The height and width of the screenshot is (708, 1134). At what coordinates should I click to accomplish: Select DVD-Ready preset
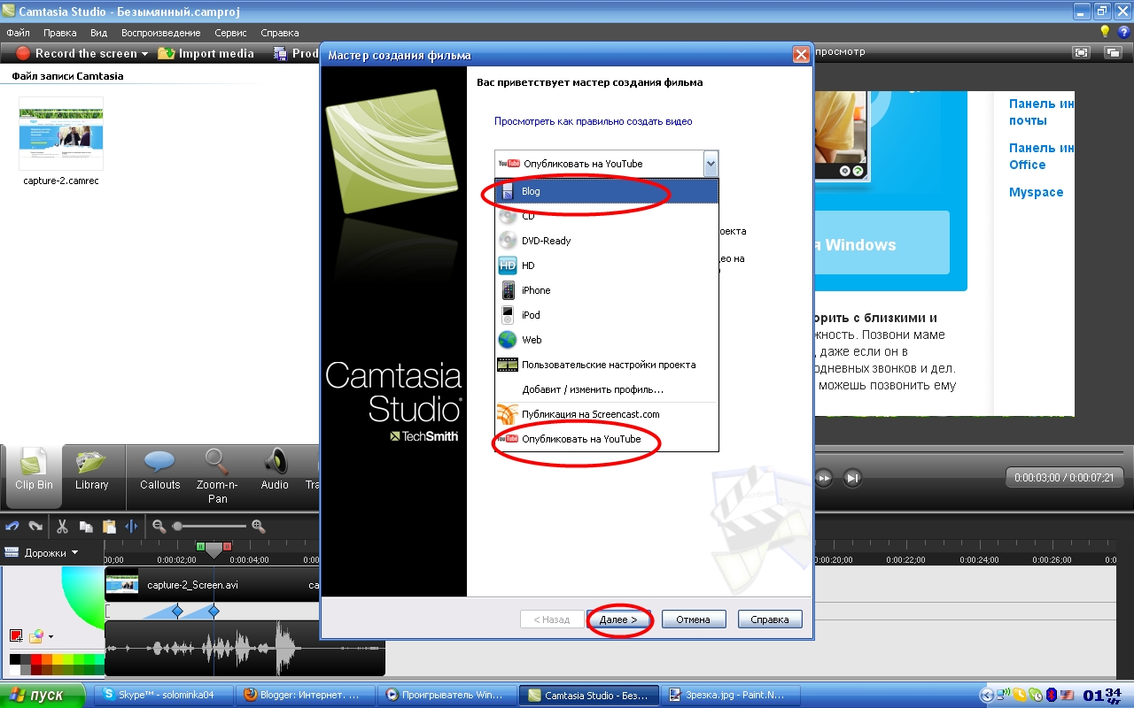tap(607, 241)
